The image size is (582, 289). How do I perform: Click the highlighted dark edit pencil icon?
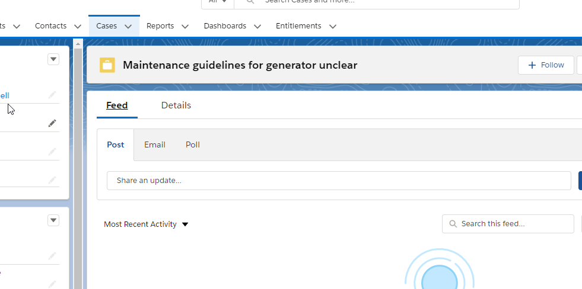pos(52,123)
